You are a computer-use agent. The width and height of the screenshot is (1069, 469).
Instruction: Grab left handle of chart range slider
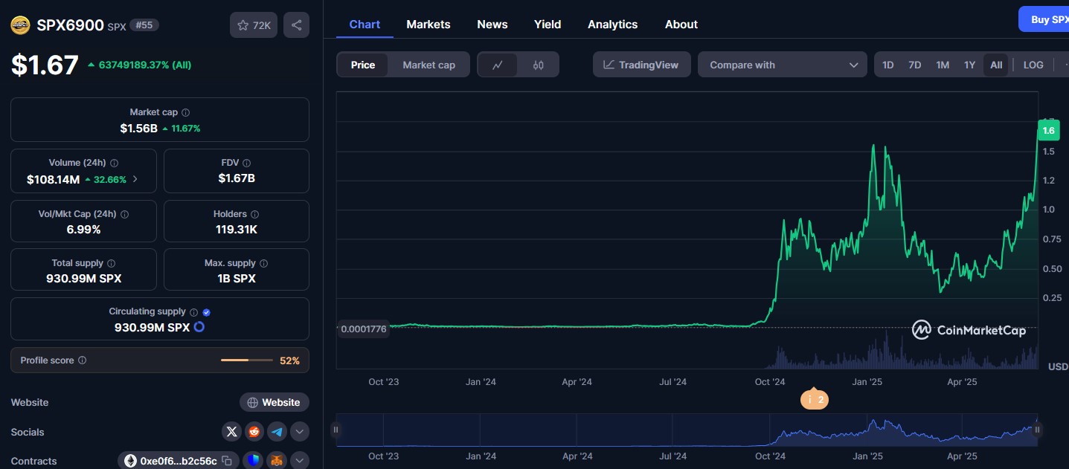tap(336, 430)
